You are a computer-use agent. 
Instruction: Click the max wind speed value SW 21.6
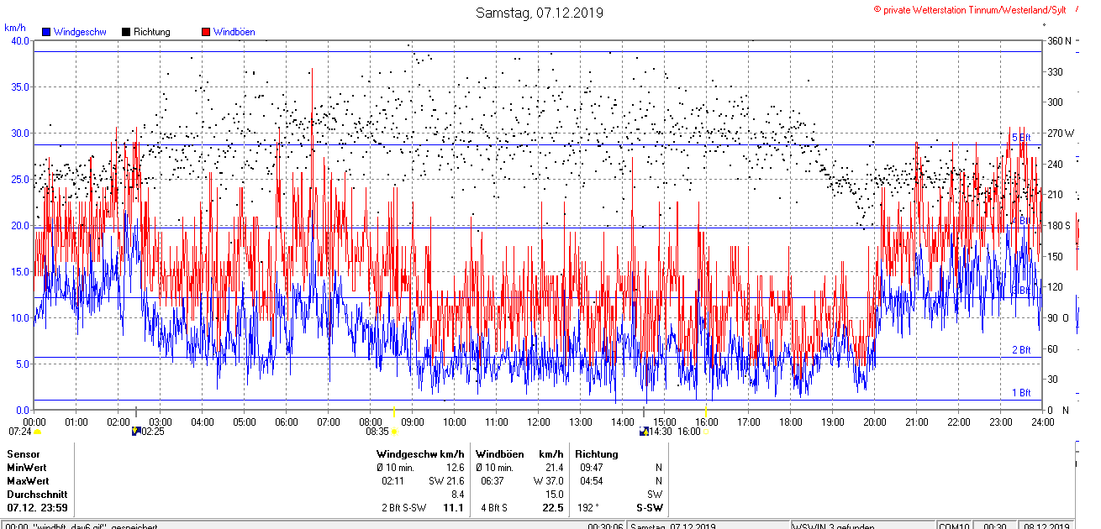coord(446,481)
